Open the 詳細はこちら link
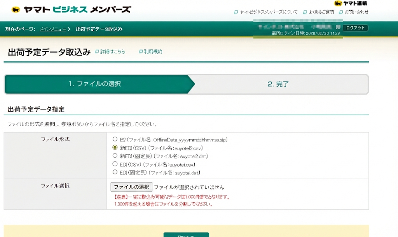This screenshot has height=237, width=398. (x=113, y=52)
